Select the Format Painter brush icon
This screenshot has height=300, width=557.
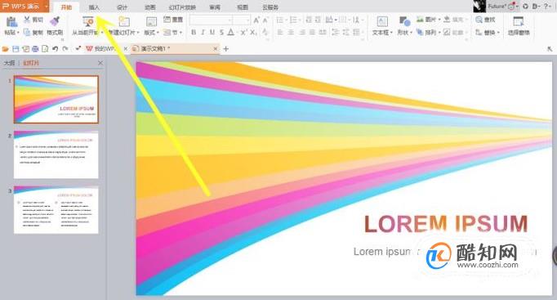click(55, 21)
